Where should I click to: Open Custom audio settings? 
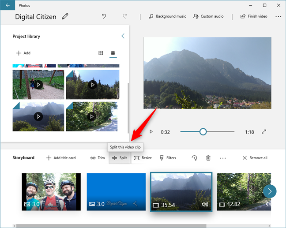[208, 16]
